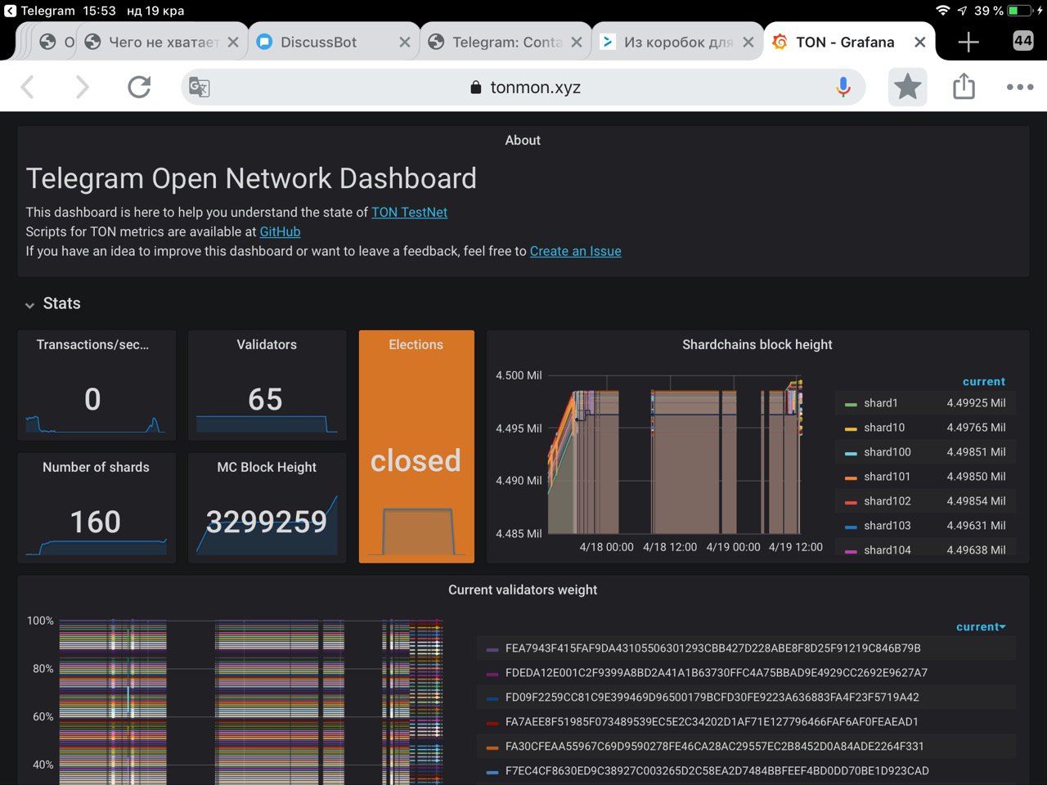Image resolution: width=1047 pixels, height=785 pixels.
Task: Change color swatch of validator FA30CFEA
Action: (x=492, y=747)
